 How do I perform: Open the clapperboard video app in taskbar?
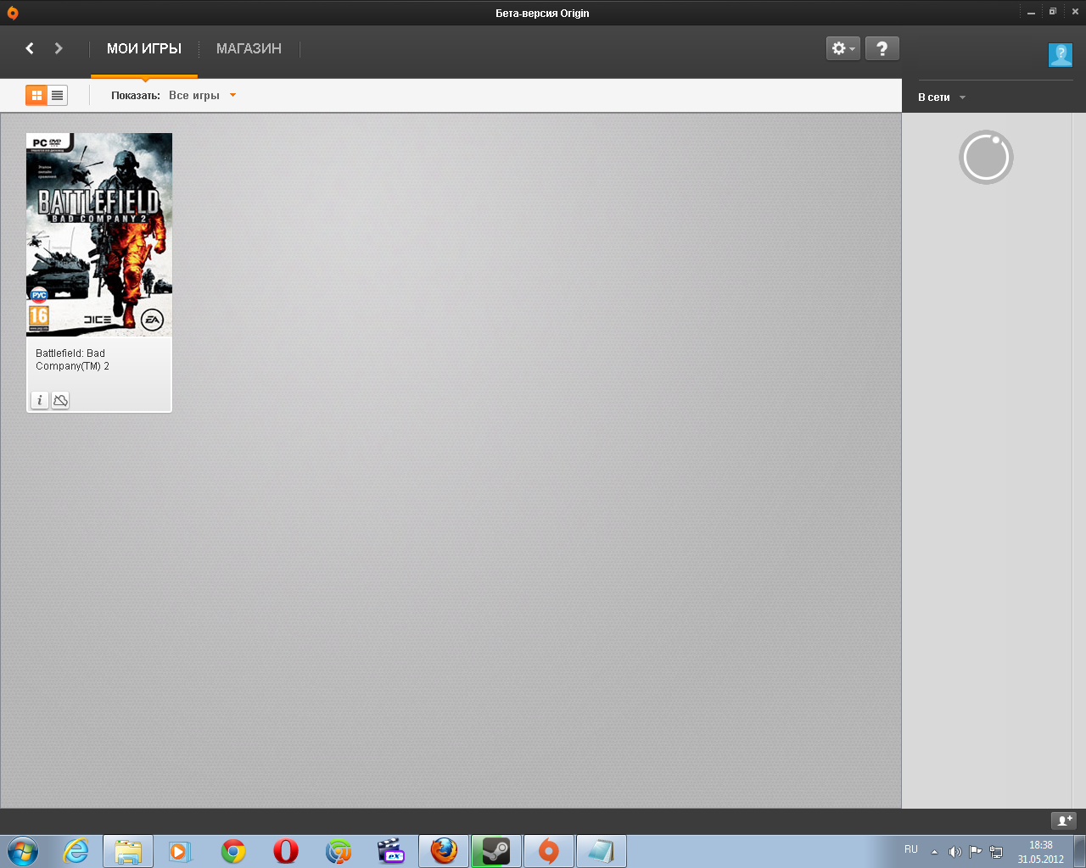coord(391,851)
